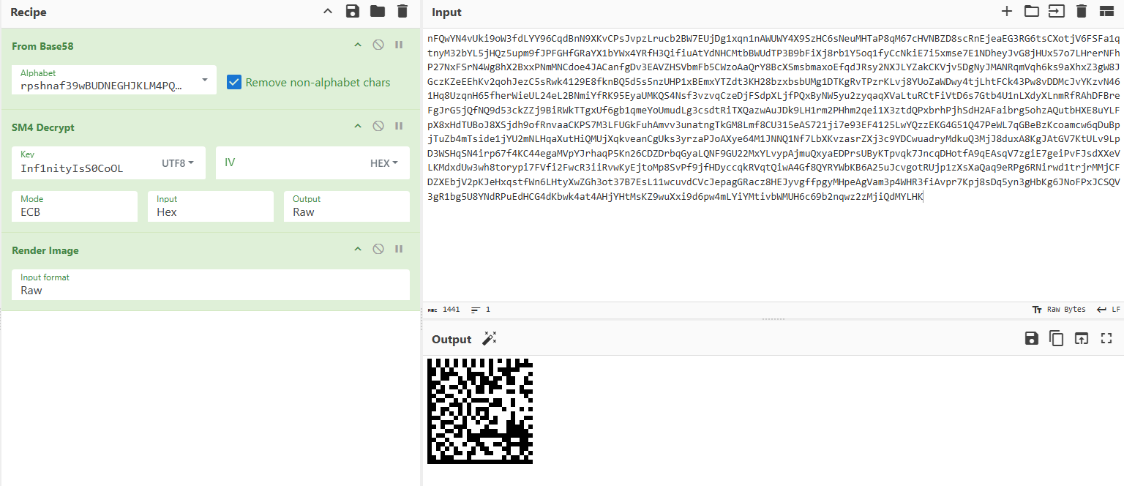Click the rendered Data Matrix image in Output
Image resolution: width=1124 pixels, height=486 pixels.
click(x=480, y=411)
